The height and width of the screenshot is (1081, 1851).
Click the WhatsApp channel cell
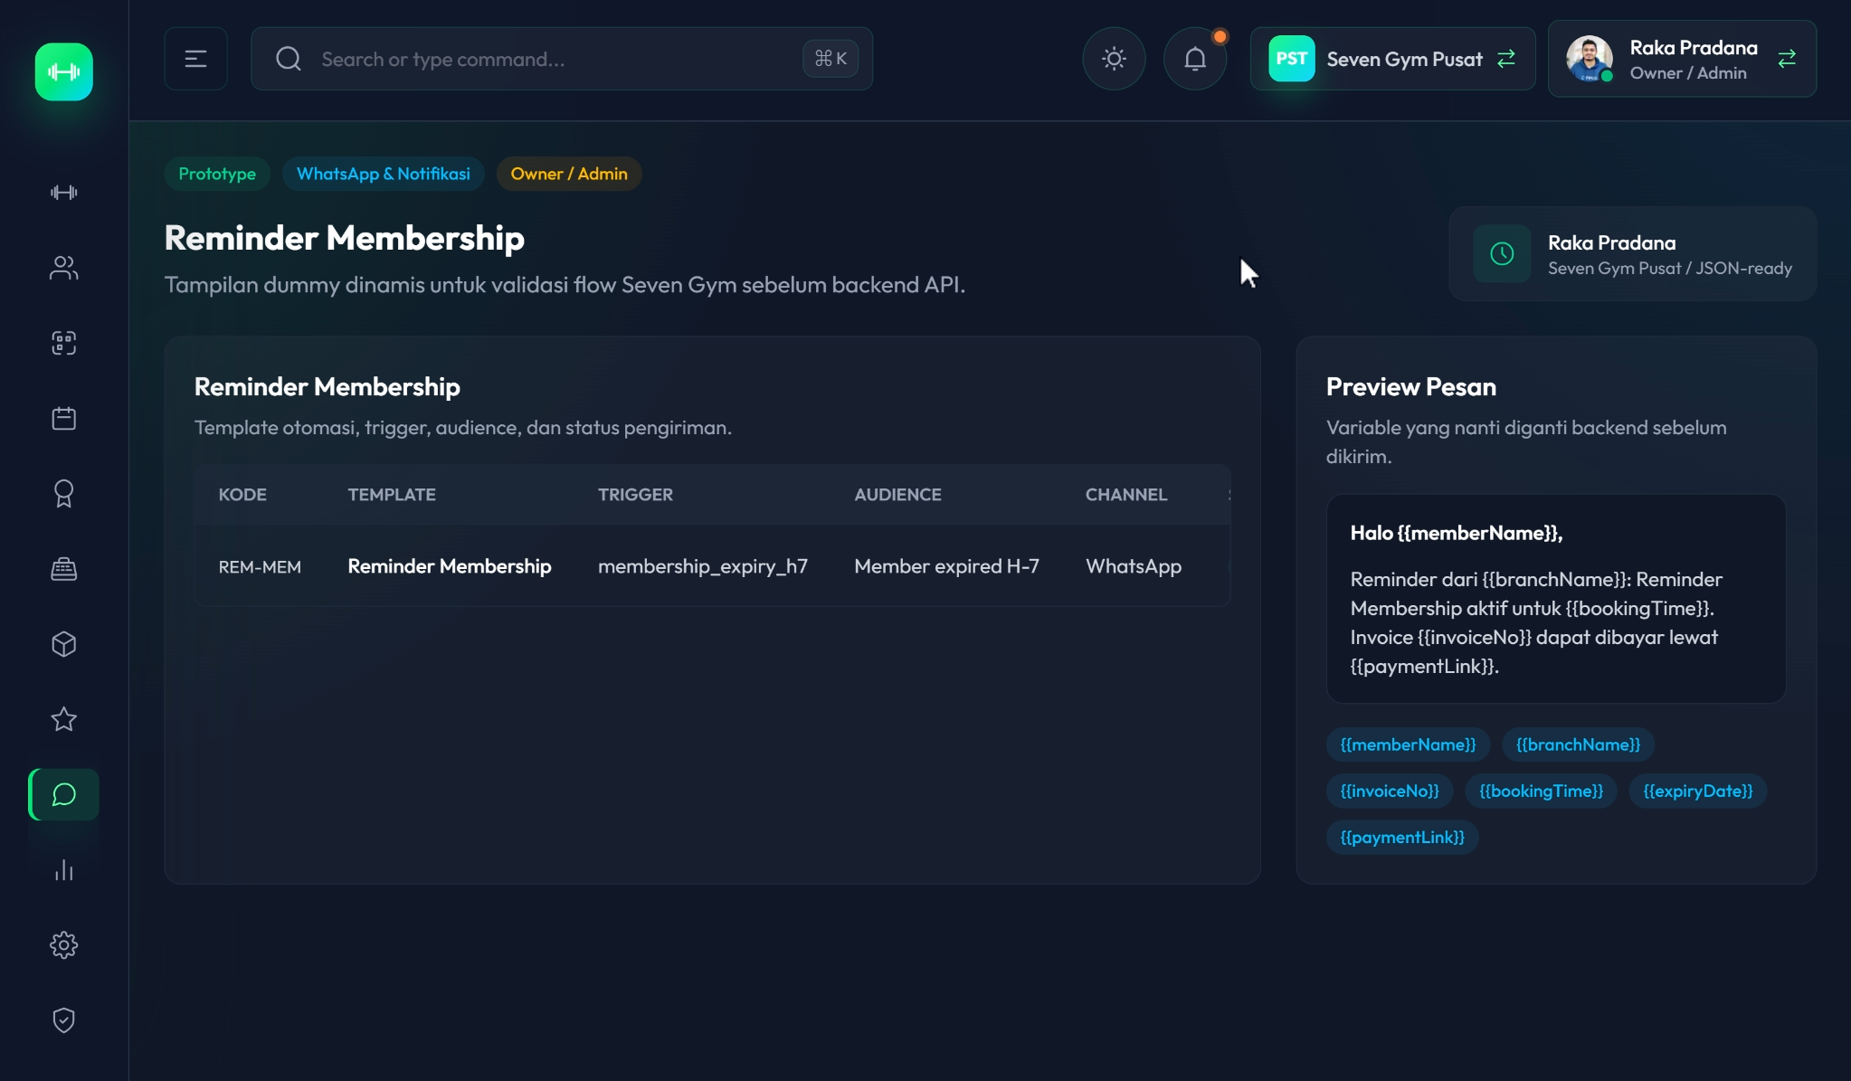(x=1134, y=566)
